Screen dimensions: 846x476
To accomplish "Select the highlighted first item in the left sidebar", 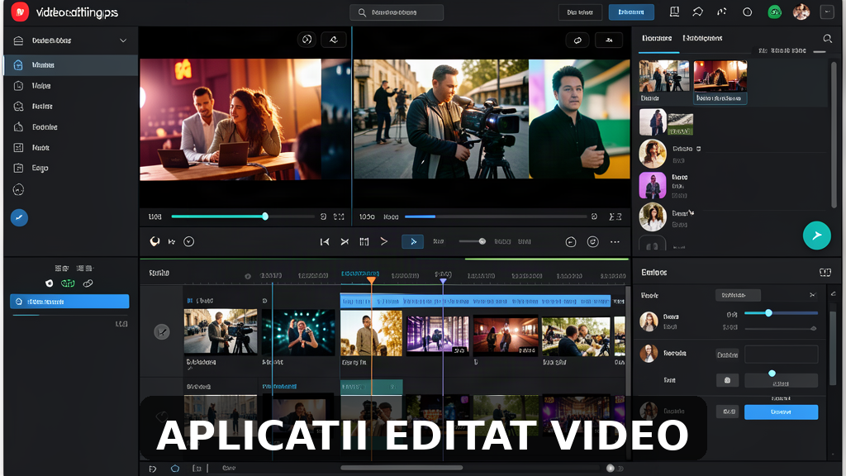I will pos(71,64).
